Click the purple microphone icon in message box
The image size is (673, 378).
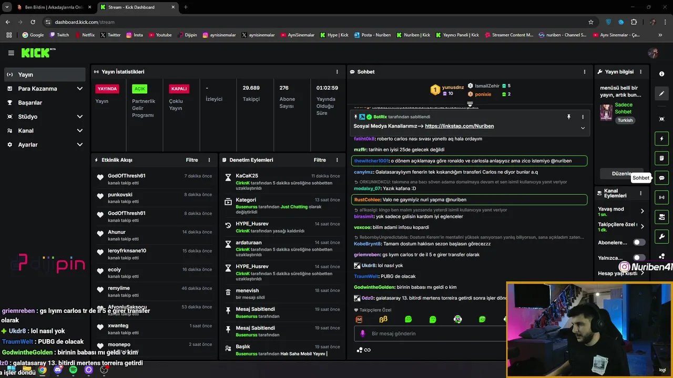pyautogui.click(x=362, y=333)
